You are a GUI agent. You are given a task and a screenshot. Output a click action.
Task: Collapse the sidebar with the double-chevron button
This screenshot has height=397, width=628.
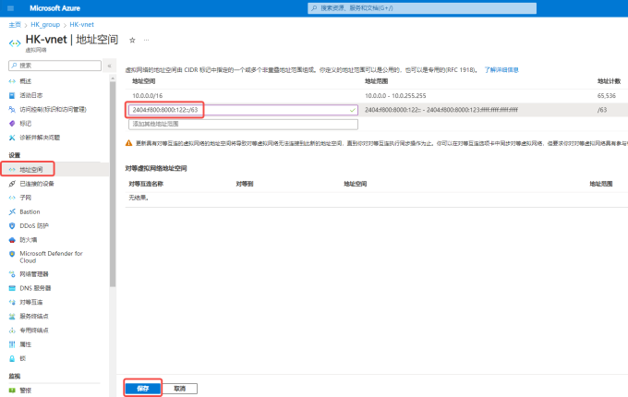(109, 66)
